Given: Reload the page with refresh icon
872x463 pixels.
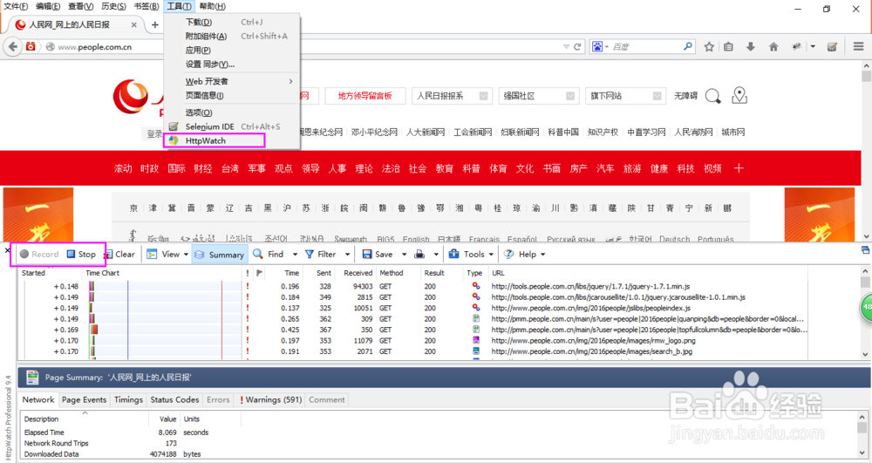Looking at the screenshot, I should pyautogui.click(x=577, y=47).
